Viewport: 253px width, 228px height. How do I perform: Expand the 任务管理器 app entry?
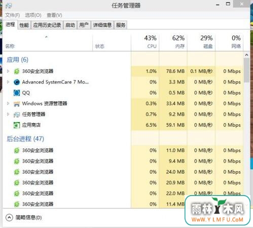tap(8, 114)
